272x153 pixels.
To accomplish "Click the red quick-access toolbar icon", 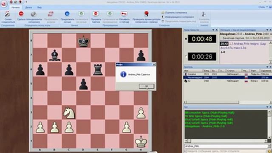I will click(x=11, y=2).
